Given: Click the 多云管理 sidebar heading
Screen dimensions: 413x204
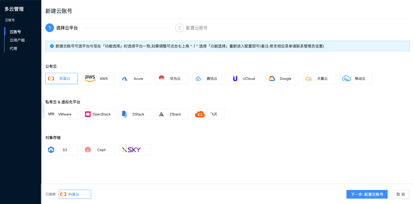Looking at the screenshot, I should pyautogui.click(x=14, y=9).
